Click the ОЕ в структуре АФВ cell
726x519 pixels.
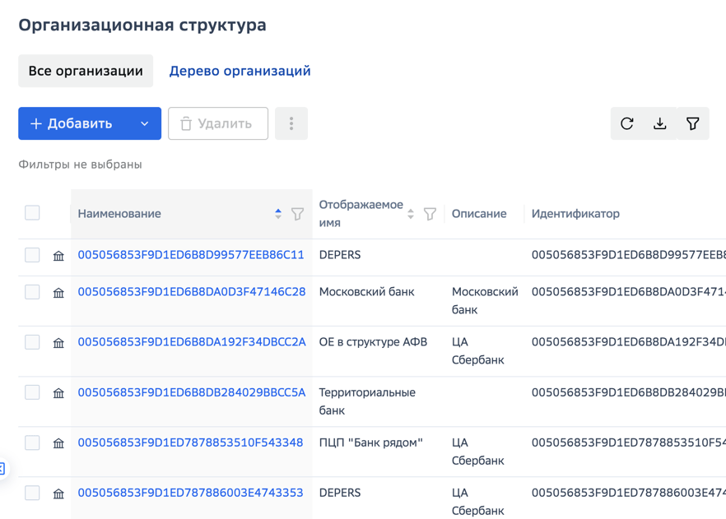[x=373, y=342]
